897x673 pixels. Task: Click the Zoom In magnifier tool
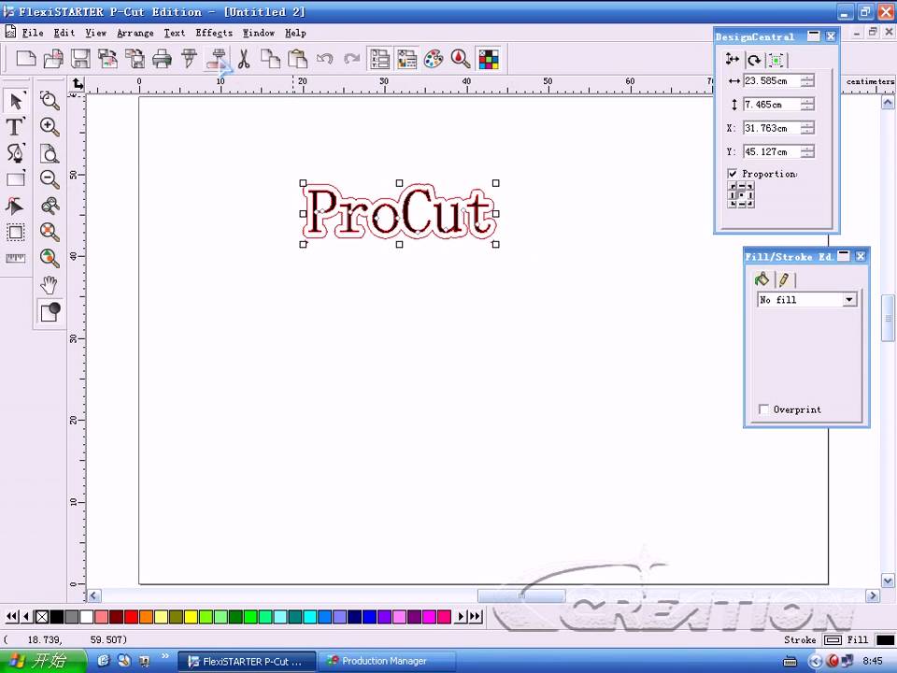[50, 126]
